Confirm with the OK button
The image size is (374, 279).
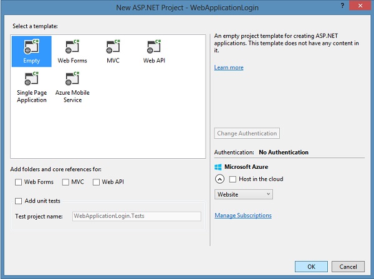(311, 267)
